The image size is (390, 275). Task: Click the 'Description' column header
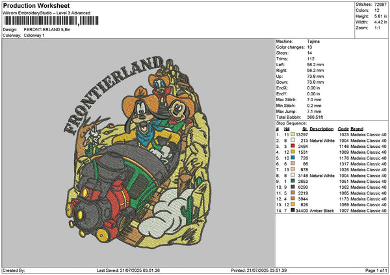click(322, 129)
